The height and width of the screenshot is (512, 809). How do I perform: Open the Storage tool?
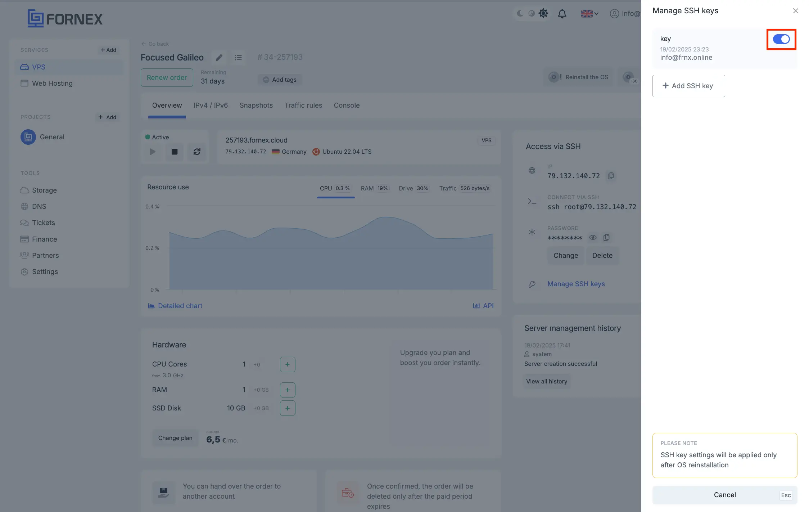pos(39,190)
